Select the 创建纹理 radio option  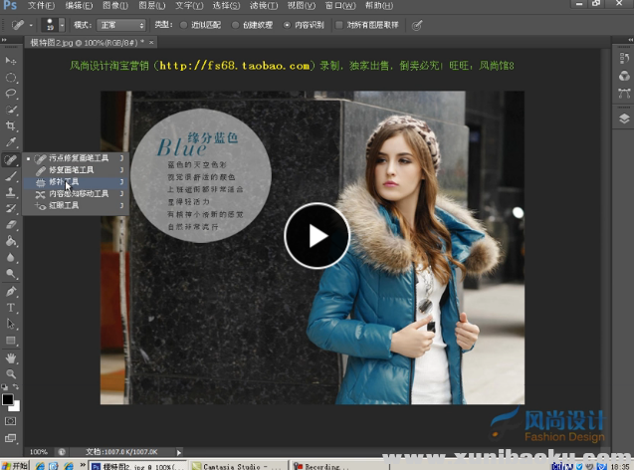[236, 24]
